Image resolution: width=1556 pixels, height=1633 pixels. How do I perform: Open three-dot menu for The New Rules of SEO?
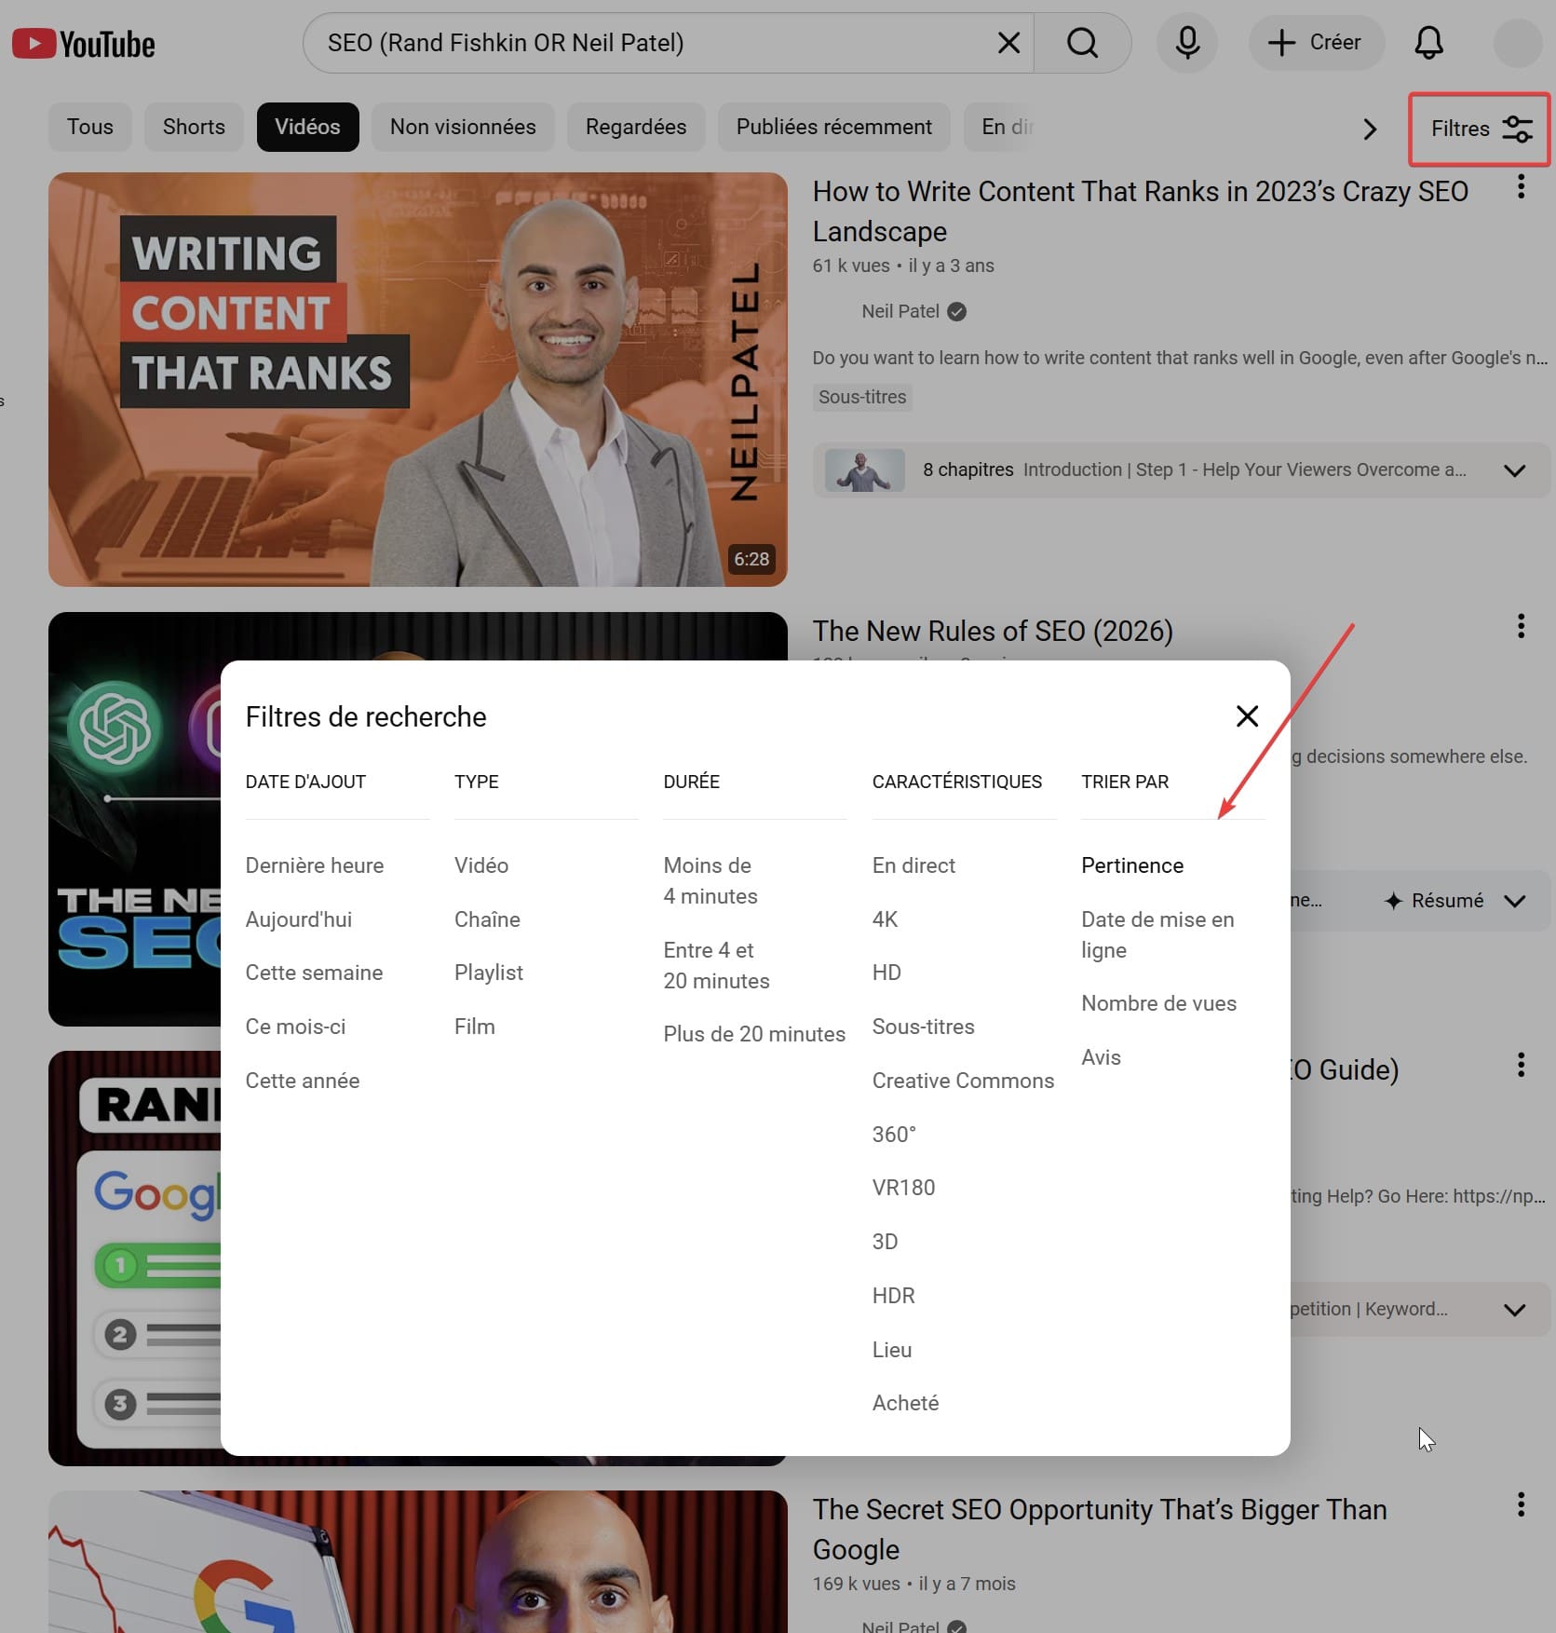[1521, 626]
